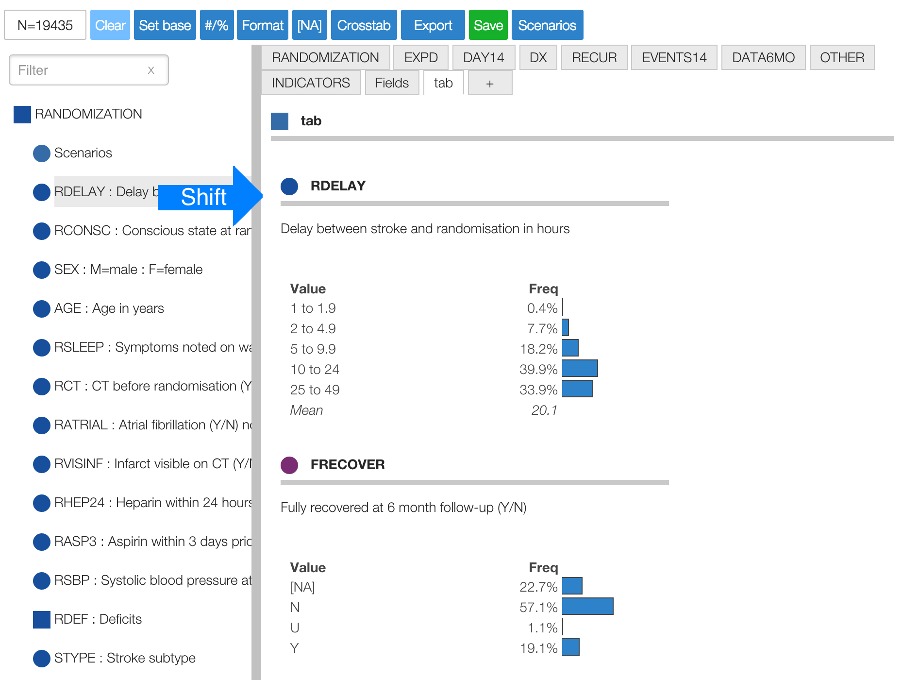This screenshot has height=680, width=902.
Task: Click the purple circle beside FRECOVER heading
Action: pos(289,465)
